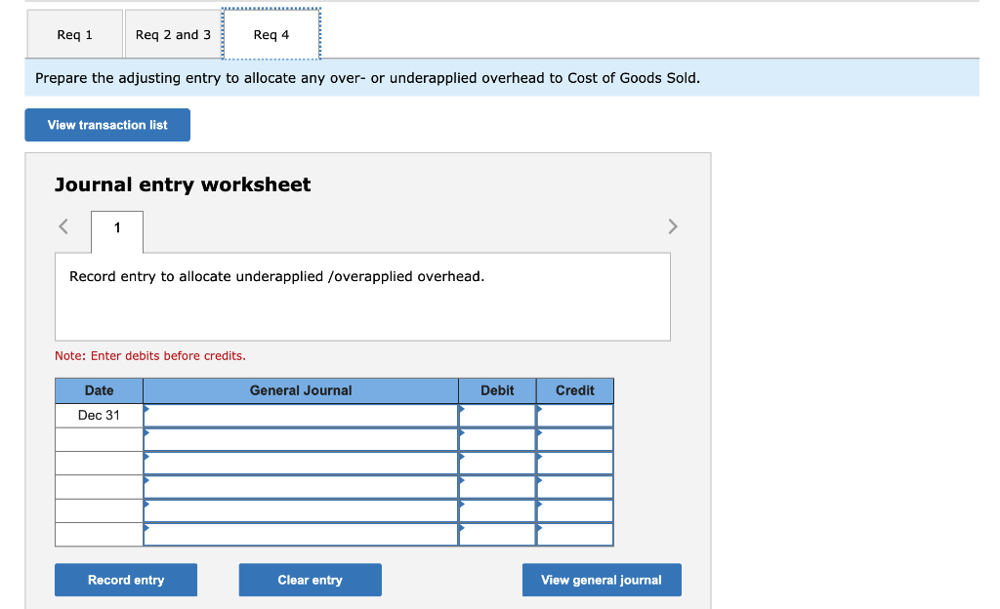
Task: Click the blue flag icon in third journal row
Action: click(148, 457)
